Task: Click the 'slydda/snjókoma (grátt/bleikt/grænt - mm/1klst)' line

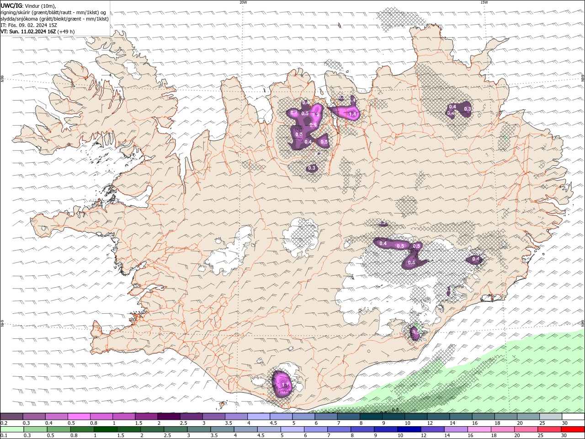Action: (x=54, y=19)
